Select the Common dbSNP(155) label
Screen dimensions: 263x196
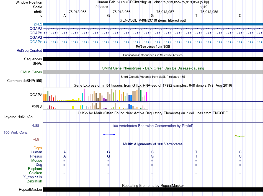pyautogui.click(x=25, y=81)
